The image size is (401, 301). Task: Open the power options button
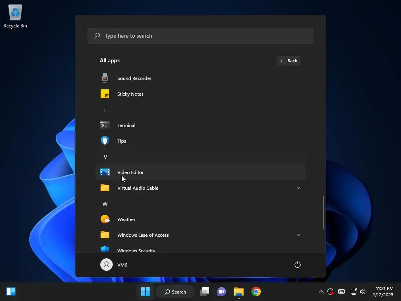[298, 265]
